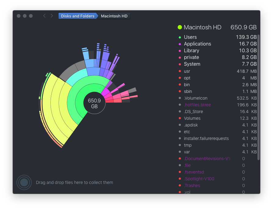Open the Users folder row
Image resolution: width=273 pixels, height=209 pixels.
[x=217, y=37]
